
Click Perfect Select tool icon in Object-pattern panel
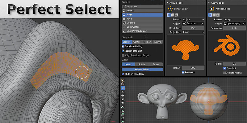point(170,9)
